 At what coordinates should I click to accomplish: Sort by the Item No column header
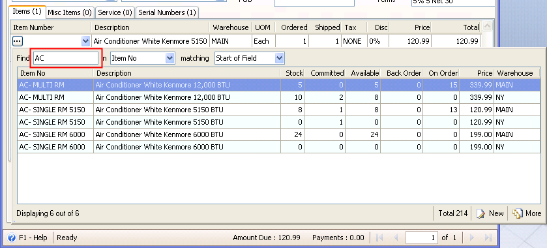(55, 73)
